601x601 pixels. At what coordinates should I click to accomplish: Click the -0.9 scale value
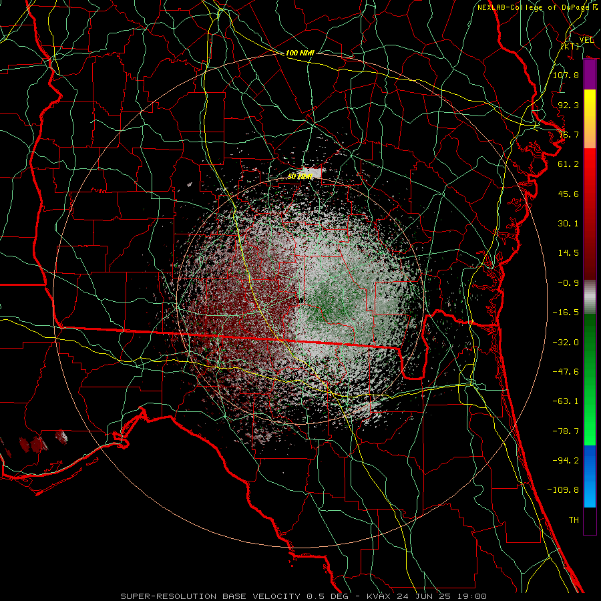(568, 283)
